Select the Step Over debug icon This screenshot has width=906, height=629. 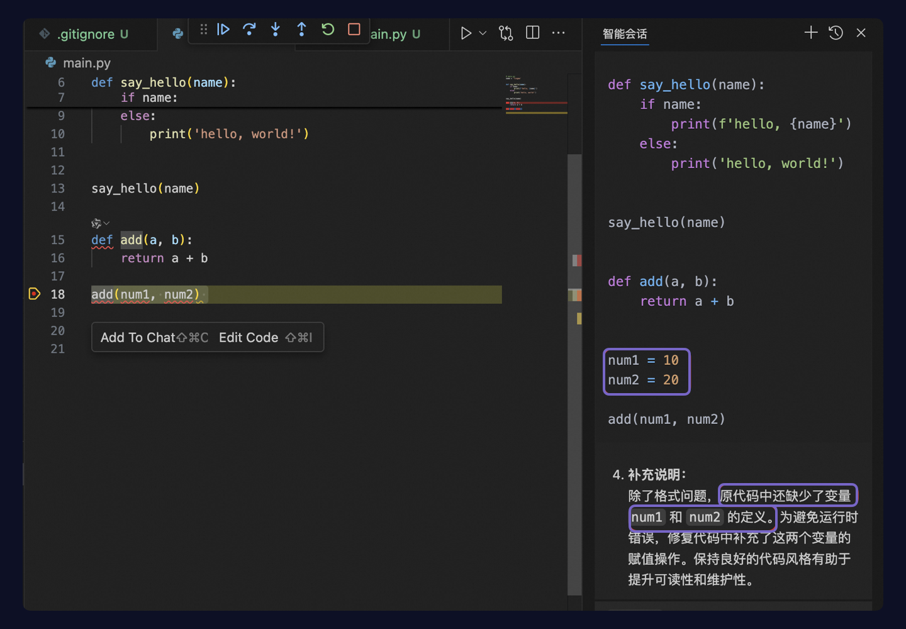250,29
